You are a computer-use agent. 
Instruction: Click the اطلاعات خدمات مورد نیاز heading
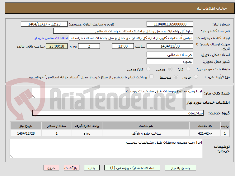[x=208, y=103]
